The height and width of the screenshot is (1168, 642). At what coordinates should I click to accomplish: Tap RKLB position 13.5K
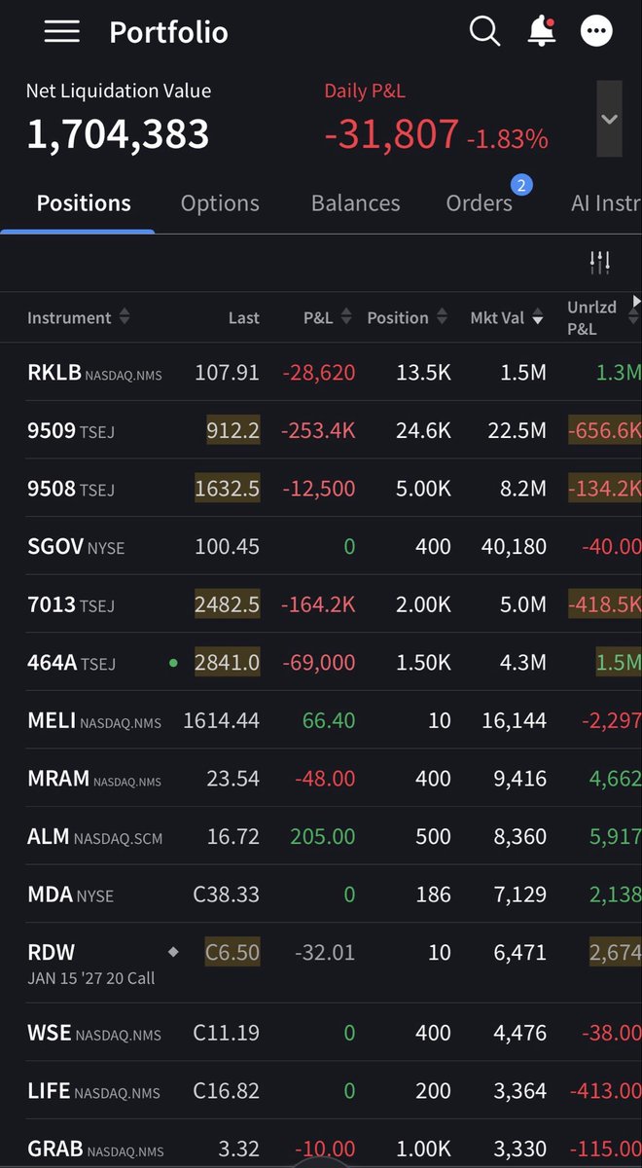(422, 372)
